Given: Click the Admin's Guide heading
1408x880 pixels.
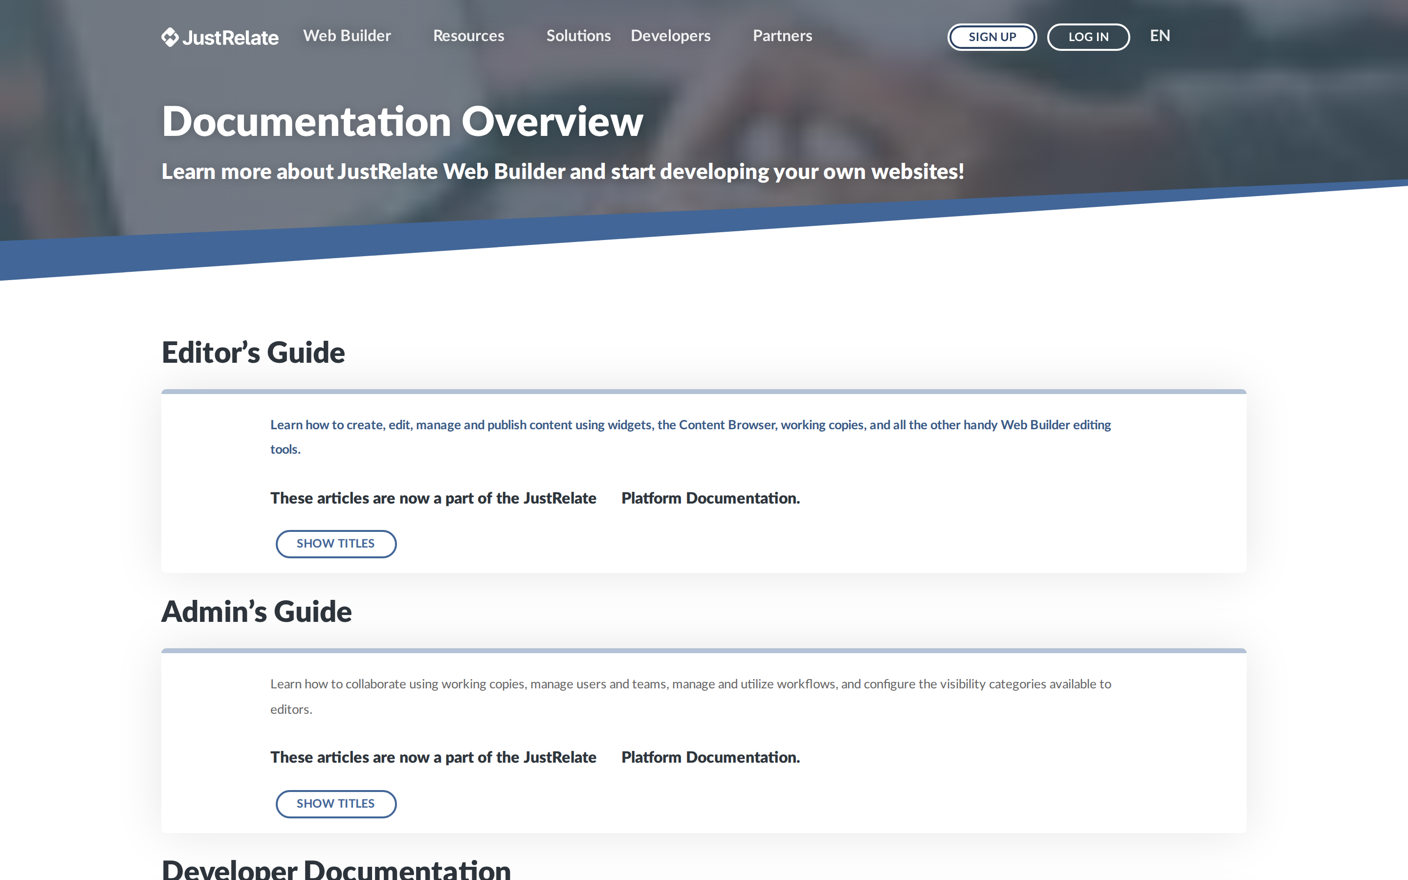Looking at the screenshot, I should pyautogui.click(x=257, y=612).
